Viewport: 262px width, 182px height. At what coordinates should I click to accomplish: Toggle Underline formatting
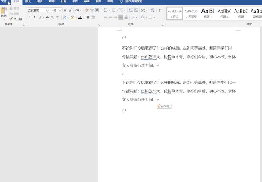(40, 17)
